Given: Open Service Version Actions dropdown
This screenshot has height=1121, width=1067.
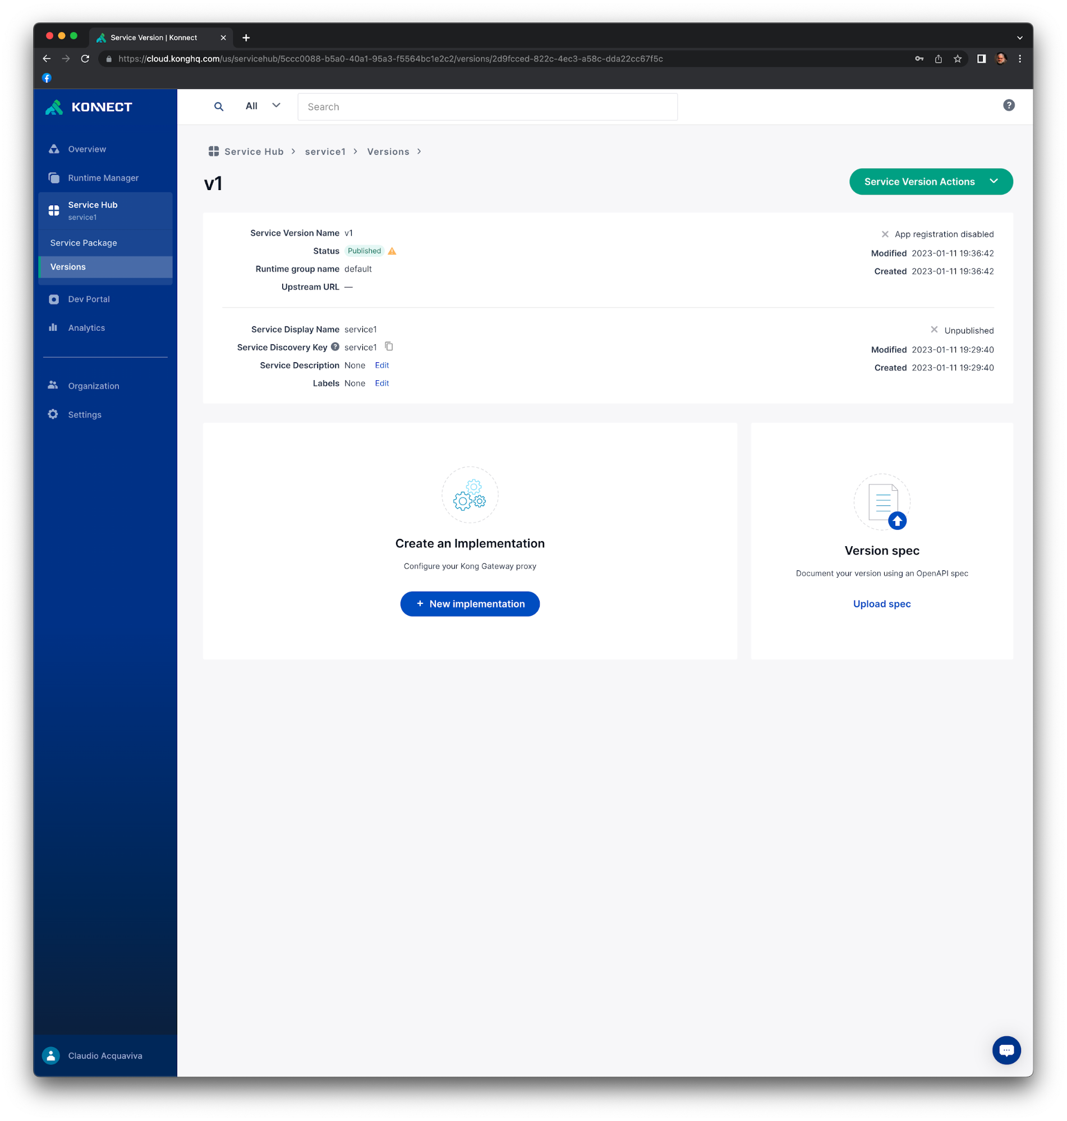Looking at the screenshot, I should pos(931,181).
